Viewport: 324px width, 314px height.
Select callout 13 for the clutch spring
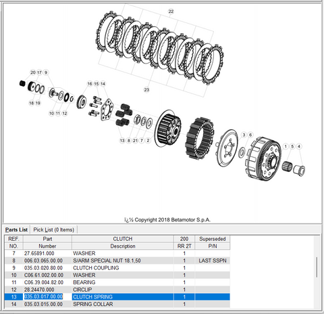click(x=122, y=141)
